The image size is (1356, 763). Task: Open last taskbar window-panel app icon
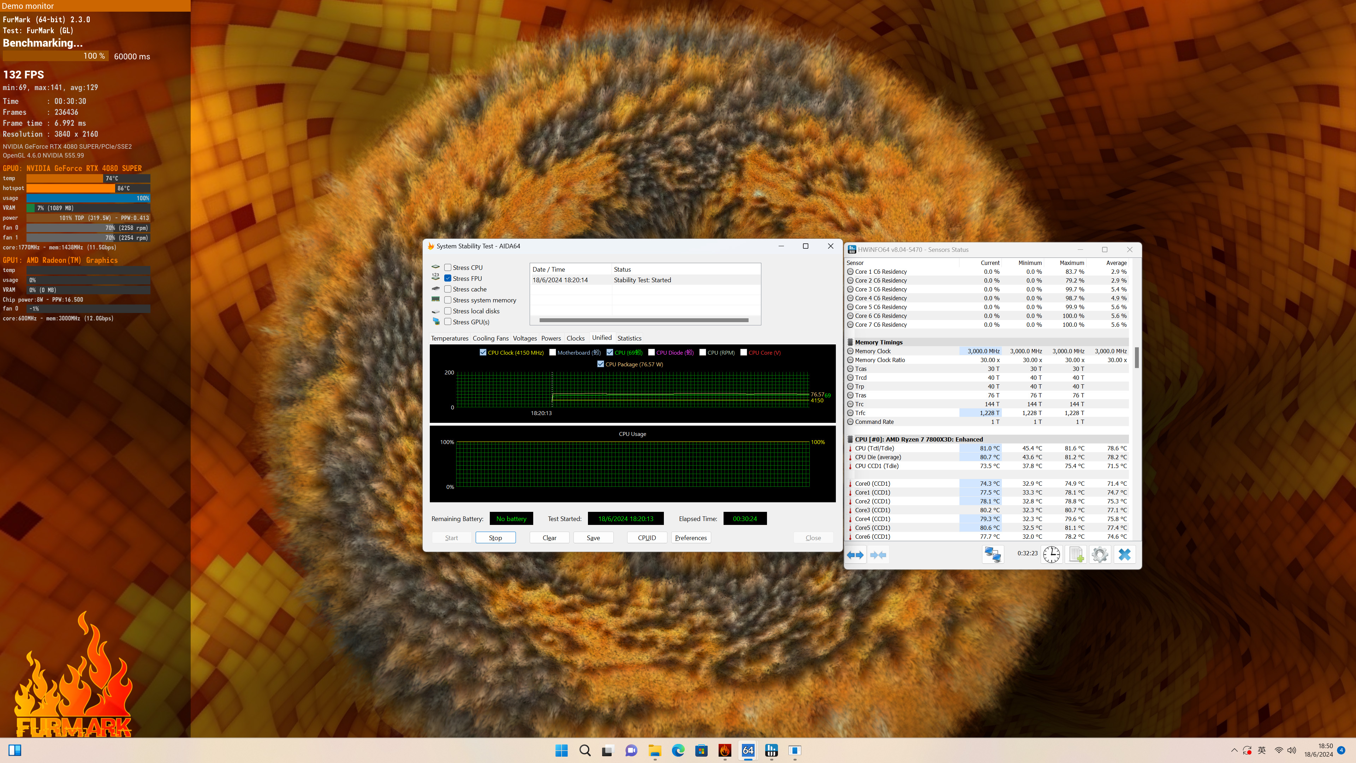795,750
